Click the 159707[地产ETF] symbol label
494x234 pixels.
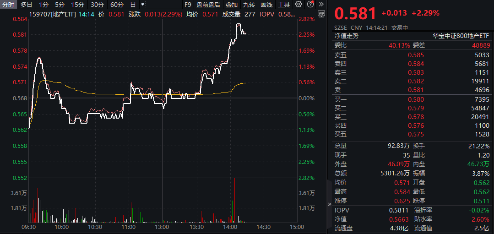tap(52, 14)
